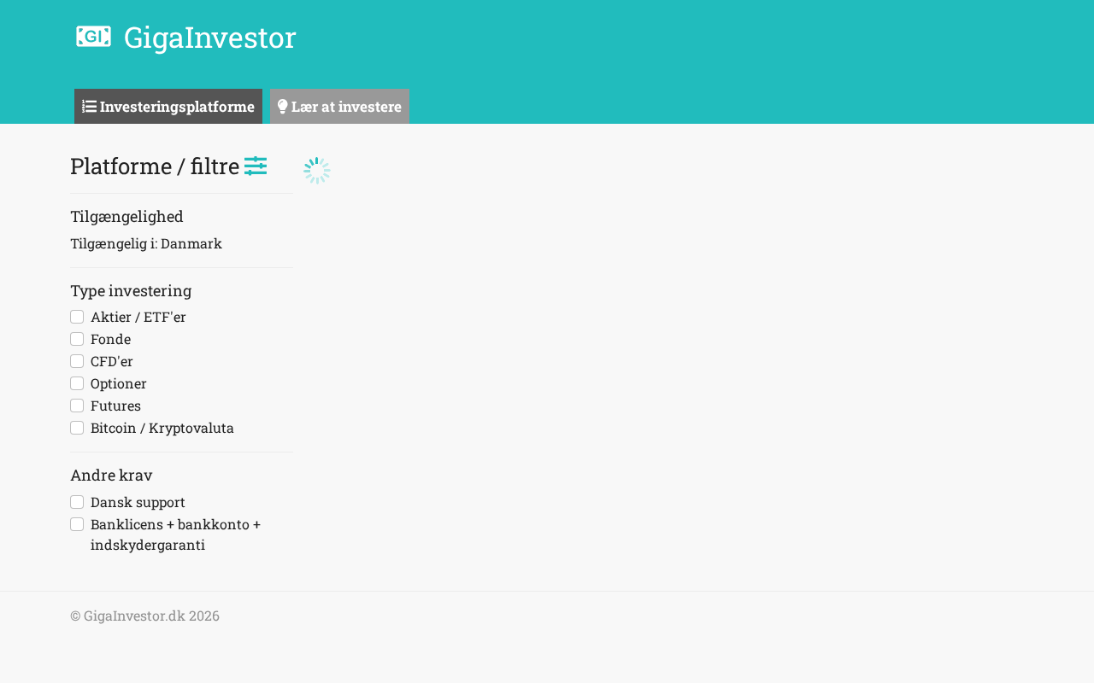Select the Futures checkbox
The image size is (1094, 683).
(77, 406)
